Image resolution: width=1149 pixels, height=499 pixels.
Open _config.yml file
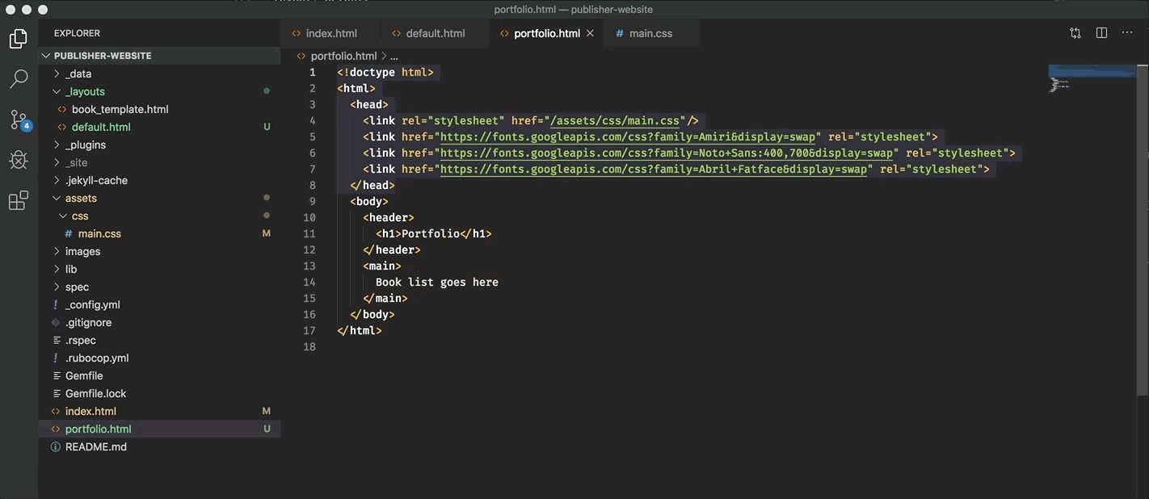click(x=159, y=304)
